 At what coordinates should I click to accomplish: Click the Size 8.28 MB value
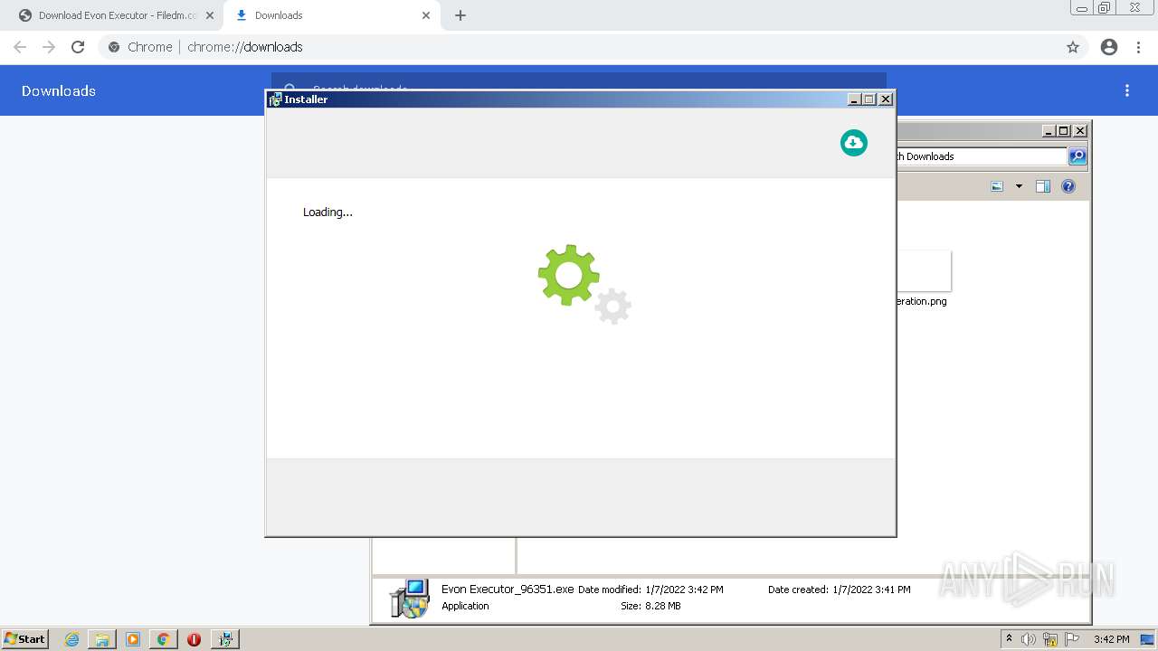662,606
